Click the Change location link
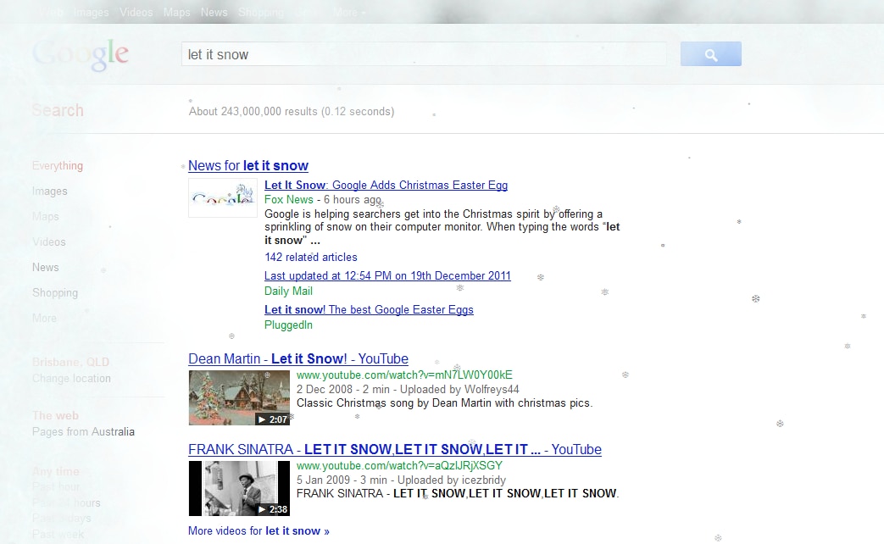This screenshot has height=544, width=884. pos(71,378)
